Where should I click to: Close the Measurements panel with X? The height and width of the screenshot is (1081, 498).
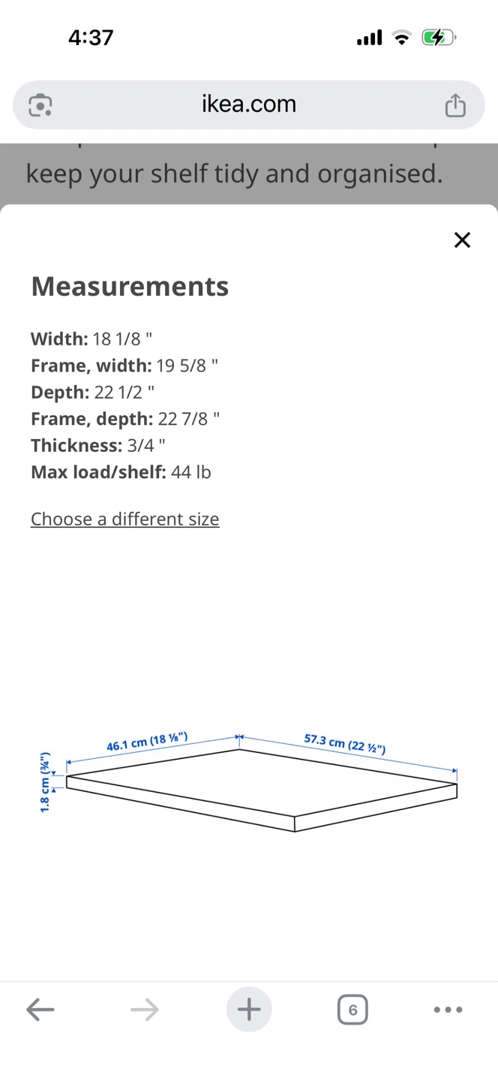(462, 240)
